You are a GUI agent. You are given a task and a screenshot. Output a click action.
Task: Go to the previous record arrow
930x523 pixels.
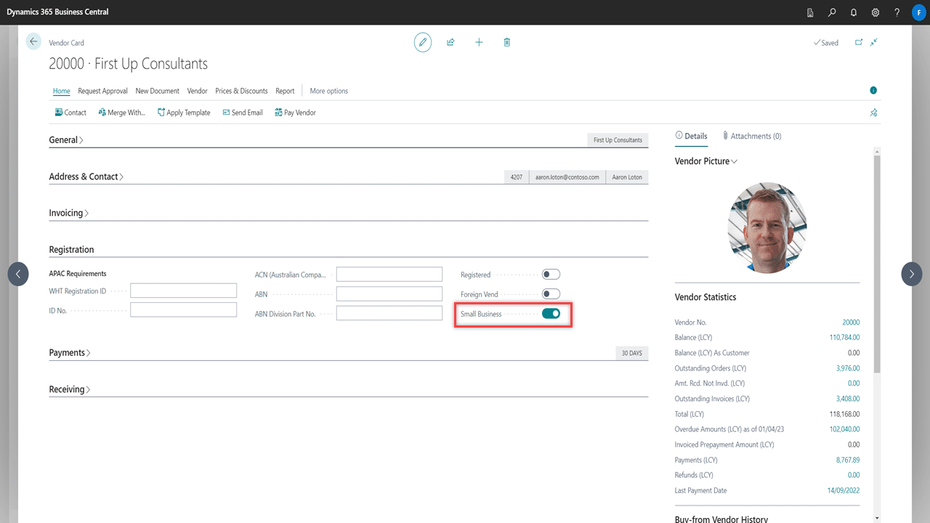tap(18, 274)
